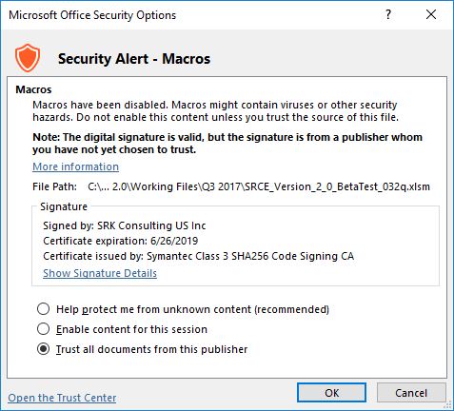Click the Cancel button

click(411, 393)
